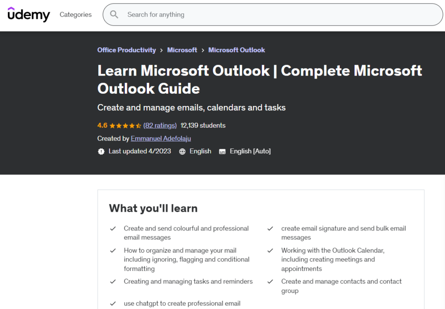Open the Microsoft Outlook breadcrumb
This screenshot has height=309, width=445.
[x=236, y=50]
